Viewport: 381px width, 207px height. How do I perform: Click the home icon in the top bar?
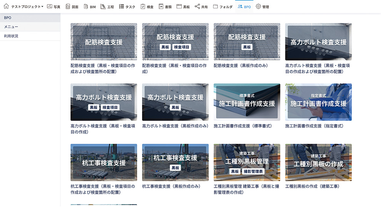pos(6,6)
